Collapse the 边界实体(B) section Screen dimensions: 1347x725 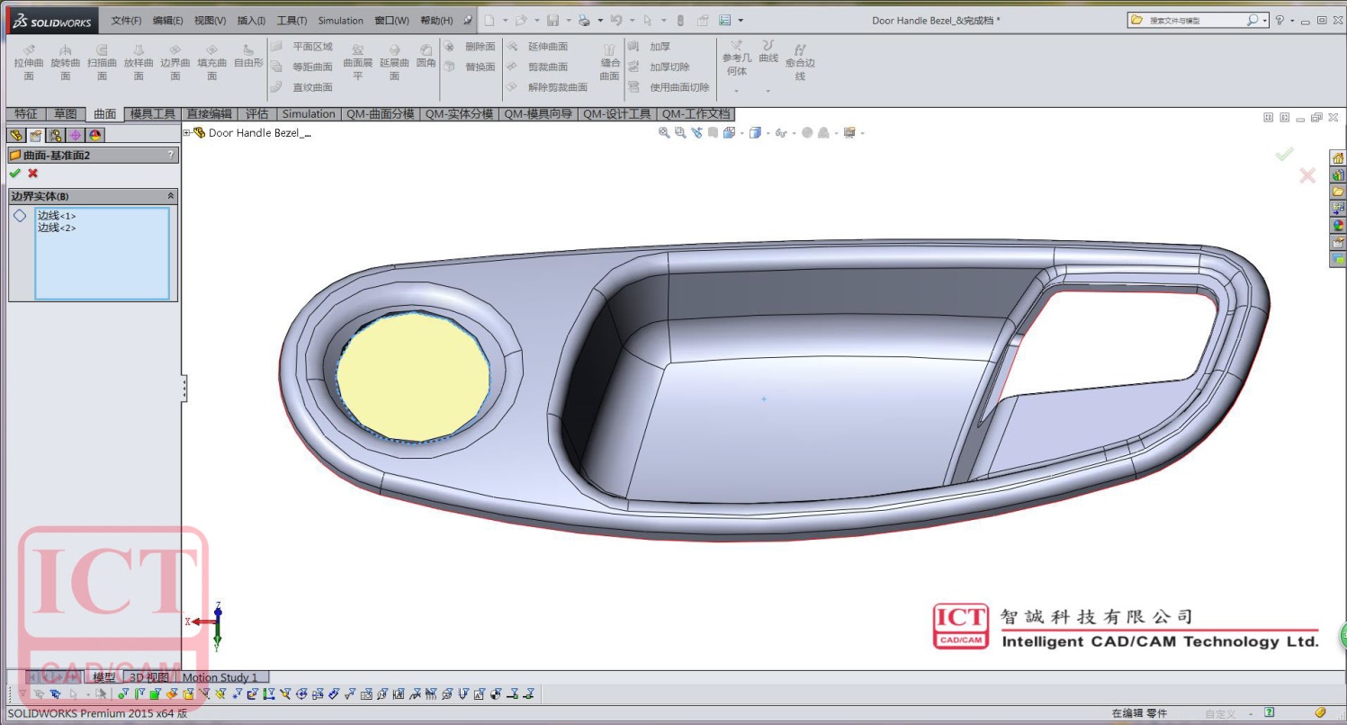pos(170,196)
